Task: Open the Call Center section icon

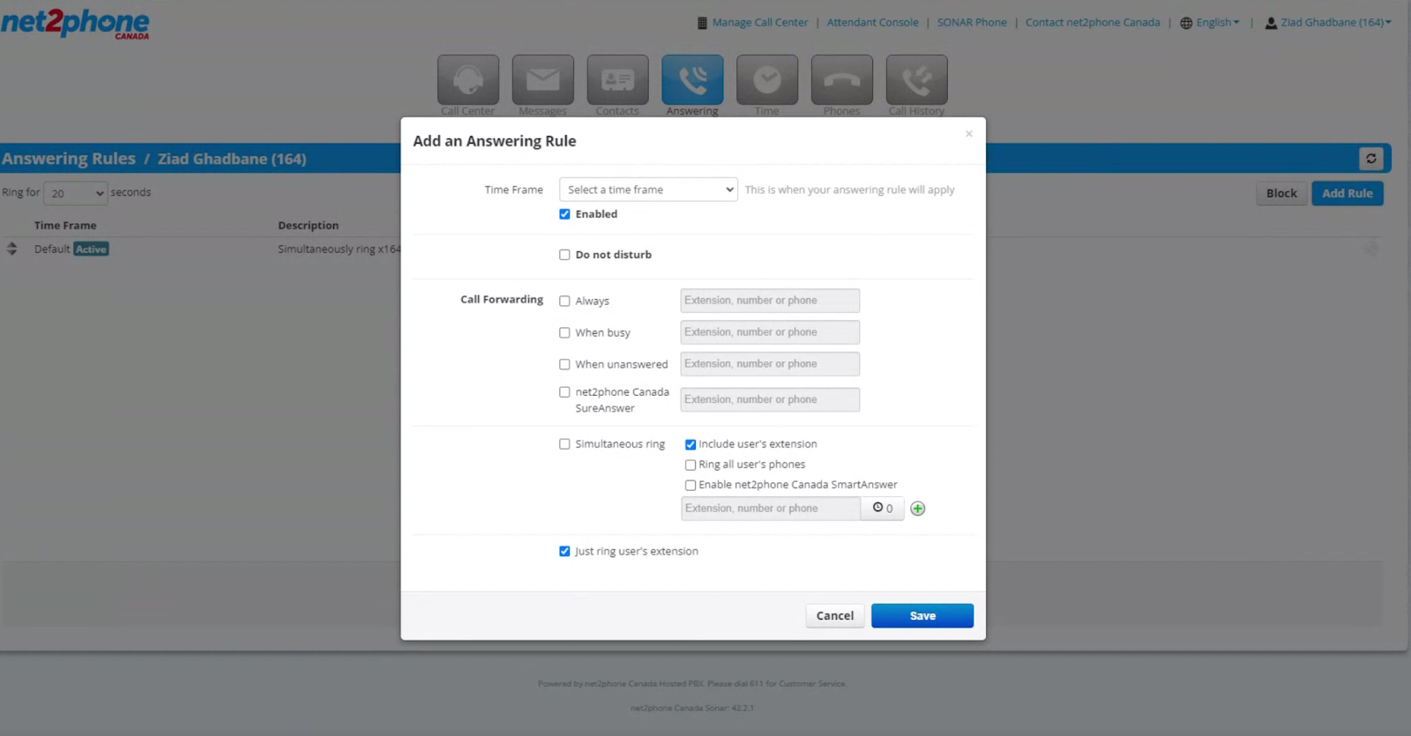Action: (468, 80)
